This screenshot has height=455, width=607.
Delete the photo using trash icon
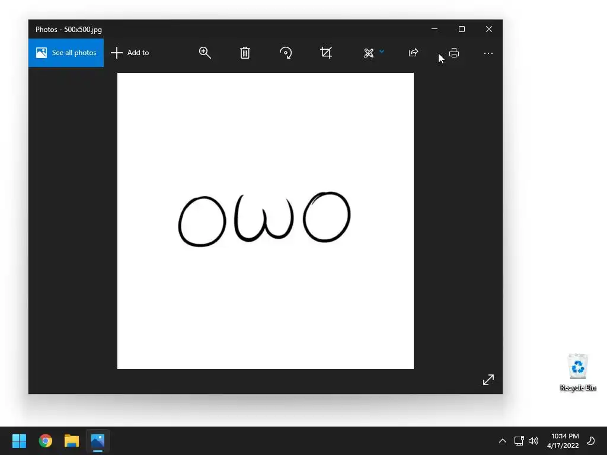pyautogui.click(x=245, y=53)
